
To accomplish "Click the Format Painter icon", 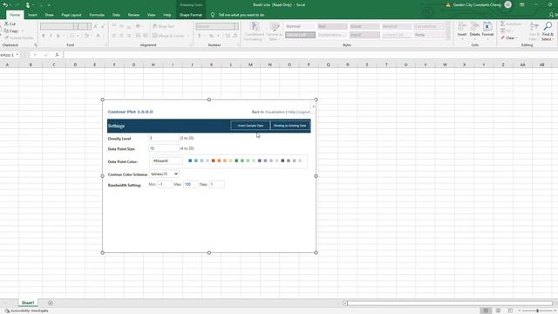I will coord(6,38).
